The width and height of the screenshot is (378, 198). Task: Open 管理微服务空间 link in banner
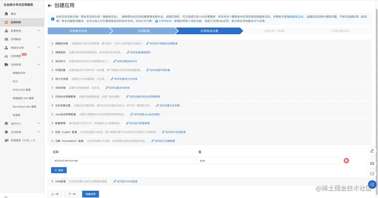[x=293, y=17]
